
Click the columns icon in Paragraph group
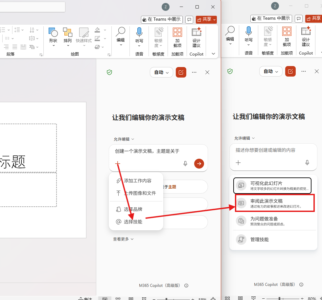7,38
